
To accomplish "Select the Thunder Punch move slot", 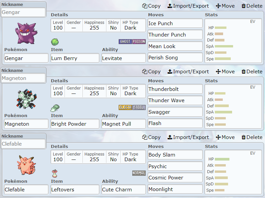I will tap(175, 35).
